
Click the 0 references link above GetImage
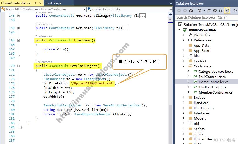click(x=44, y=24)
